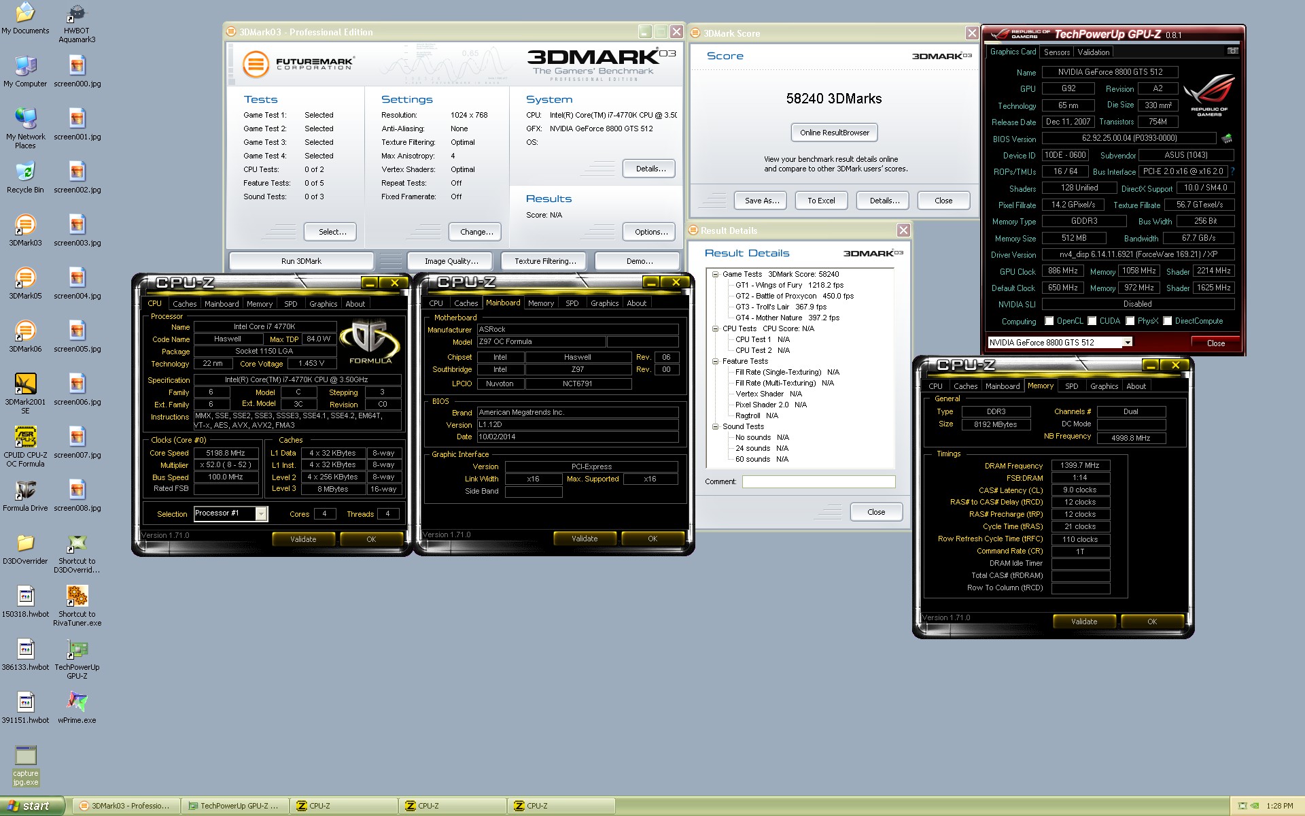
Task: Collapse Feature Tests tree node
Action: coord(715,361)
